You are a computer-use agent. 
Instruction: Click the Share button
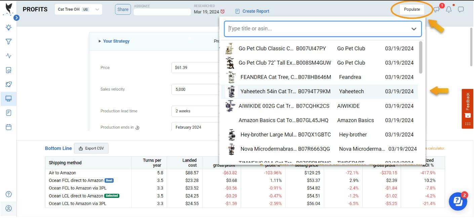click(123, 9)
